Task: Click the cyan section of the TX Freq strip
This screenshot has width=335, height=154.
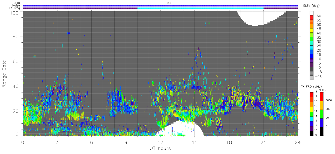Action: click(x=201, y=8)
